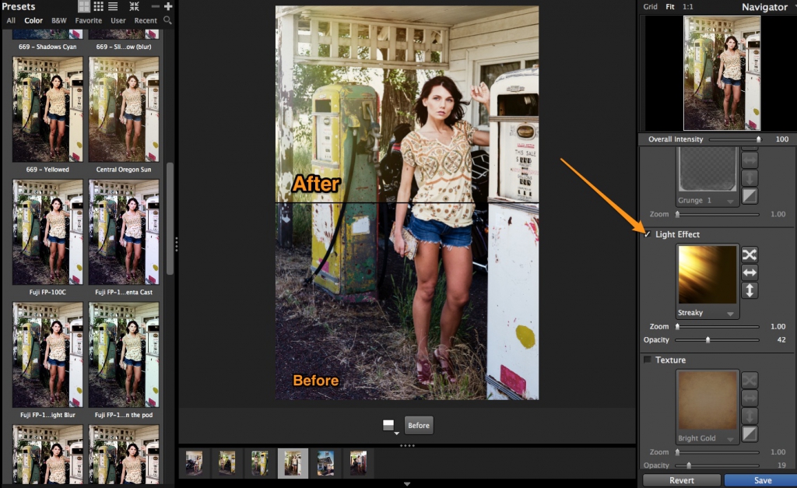The image size is (797, 488).
Task: Apply the Fuji FP-100C preset
Action: tap(47, 232)
